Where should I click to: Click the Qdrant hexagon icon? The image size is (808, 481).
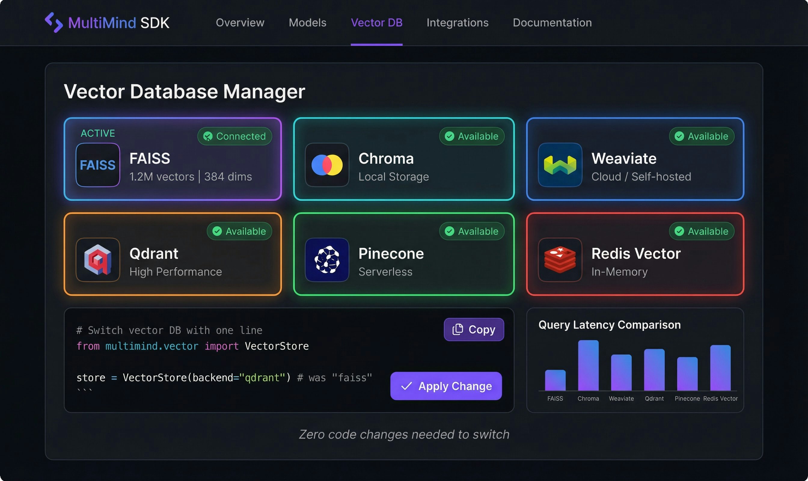pos(98,260)
